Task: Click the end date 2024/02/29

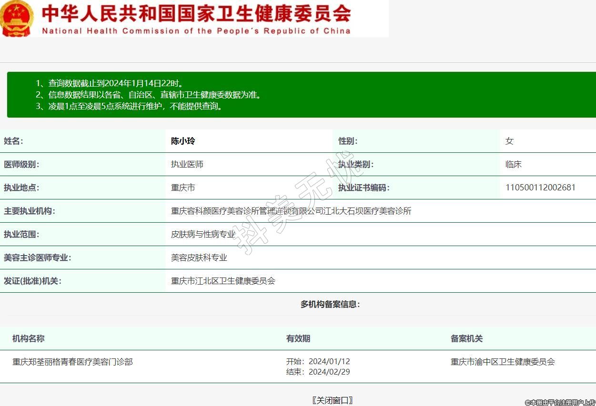Action: [329, 372]
